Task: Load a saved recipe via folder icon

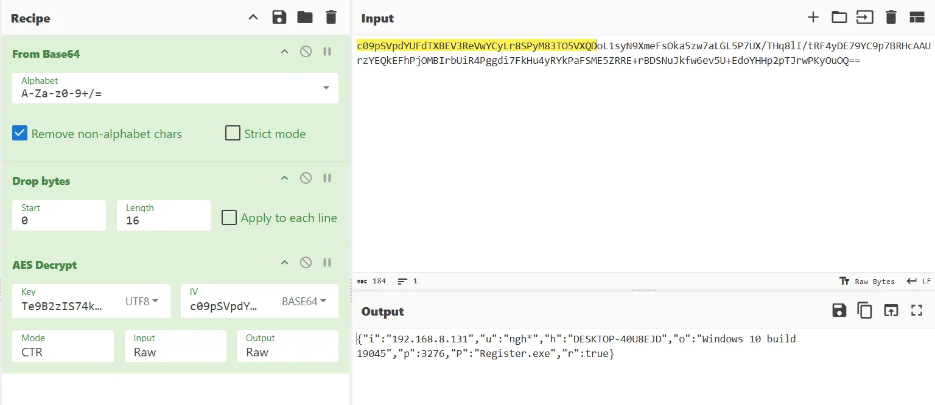Action: coord(305,18)
